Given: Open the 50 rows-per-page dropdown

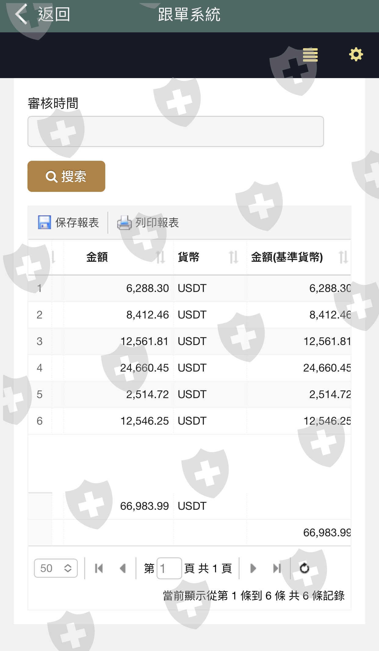Looking at the screenshot, I should 56,568.
